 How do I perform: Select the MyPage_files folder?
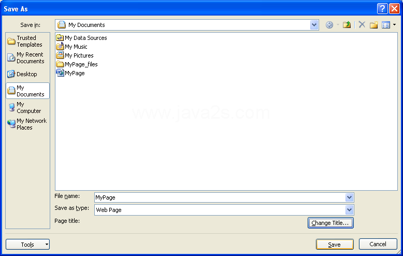pos(77,64)
